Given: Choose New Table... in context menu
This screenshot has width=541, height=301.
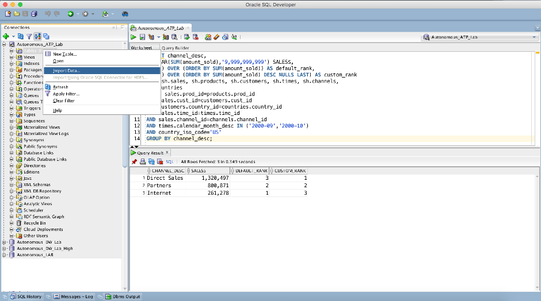Looking at the screenshot, I should tap(64, 54).
